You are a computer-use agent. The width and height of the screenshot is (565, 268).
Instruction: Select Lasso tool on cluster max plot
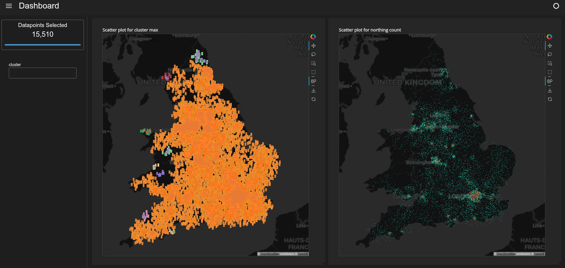(x=313, y=54)
